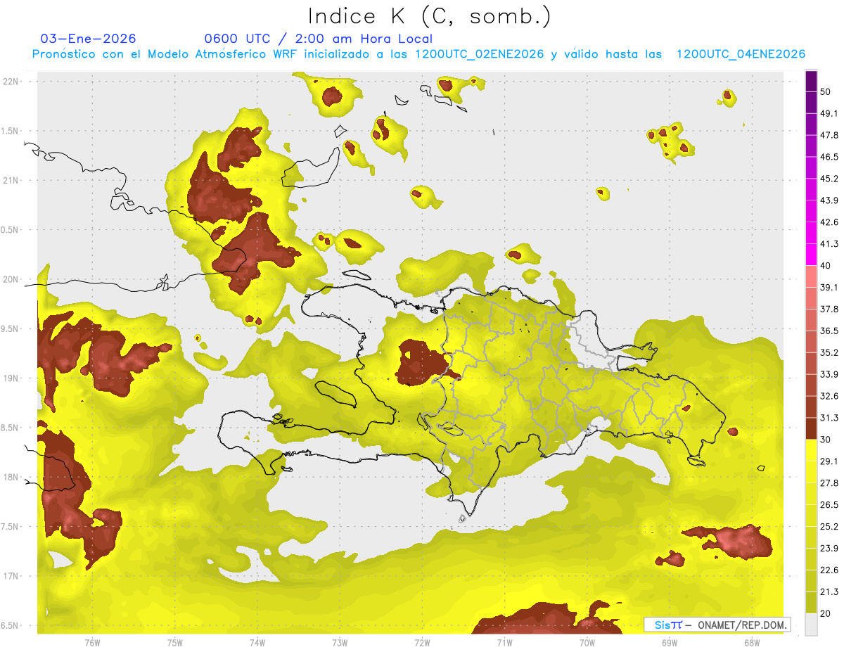The height and width of the screenshot is (652, 844).
Task: Click the dark purple swatch atop the color bar
Action: coord(811,82)
